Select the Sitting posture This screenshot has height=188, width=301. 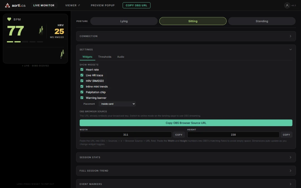[193, 21]
